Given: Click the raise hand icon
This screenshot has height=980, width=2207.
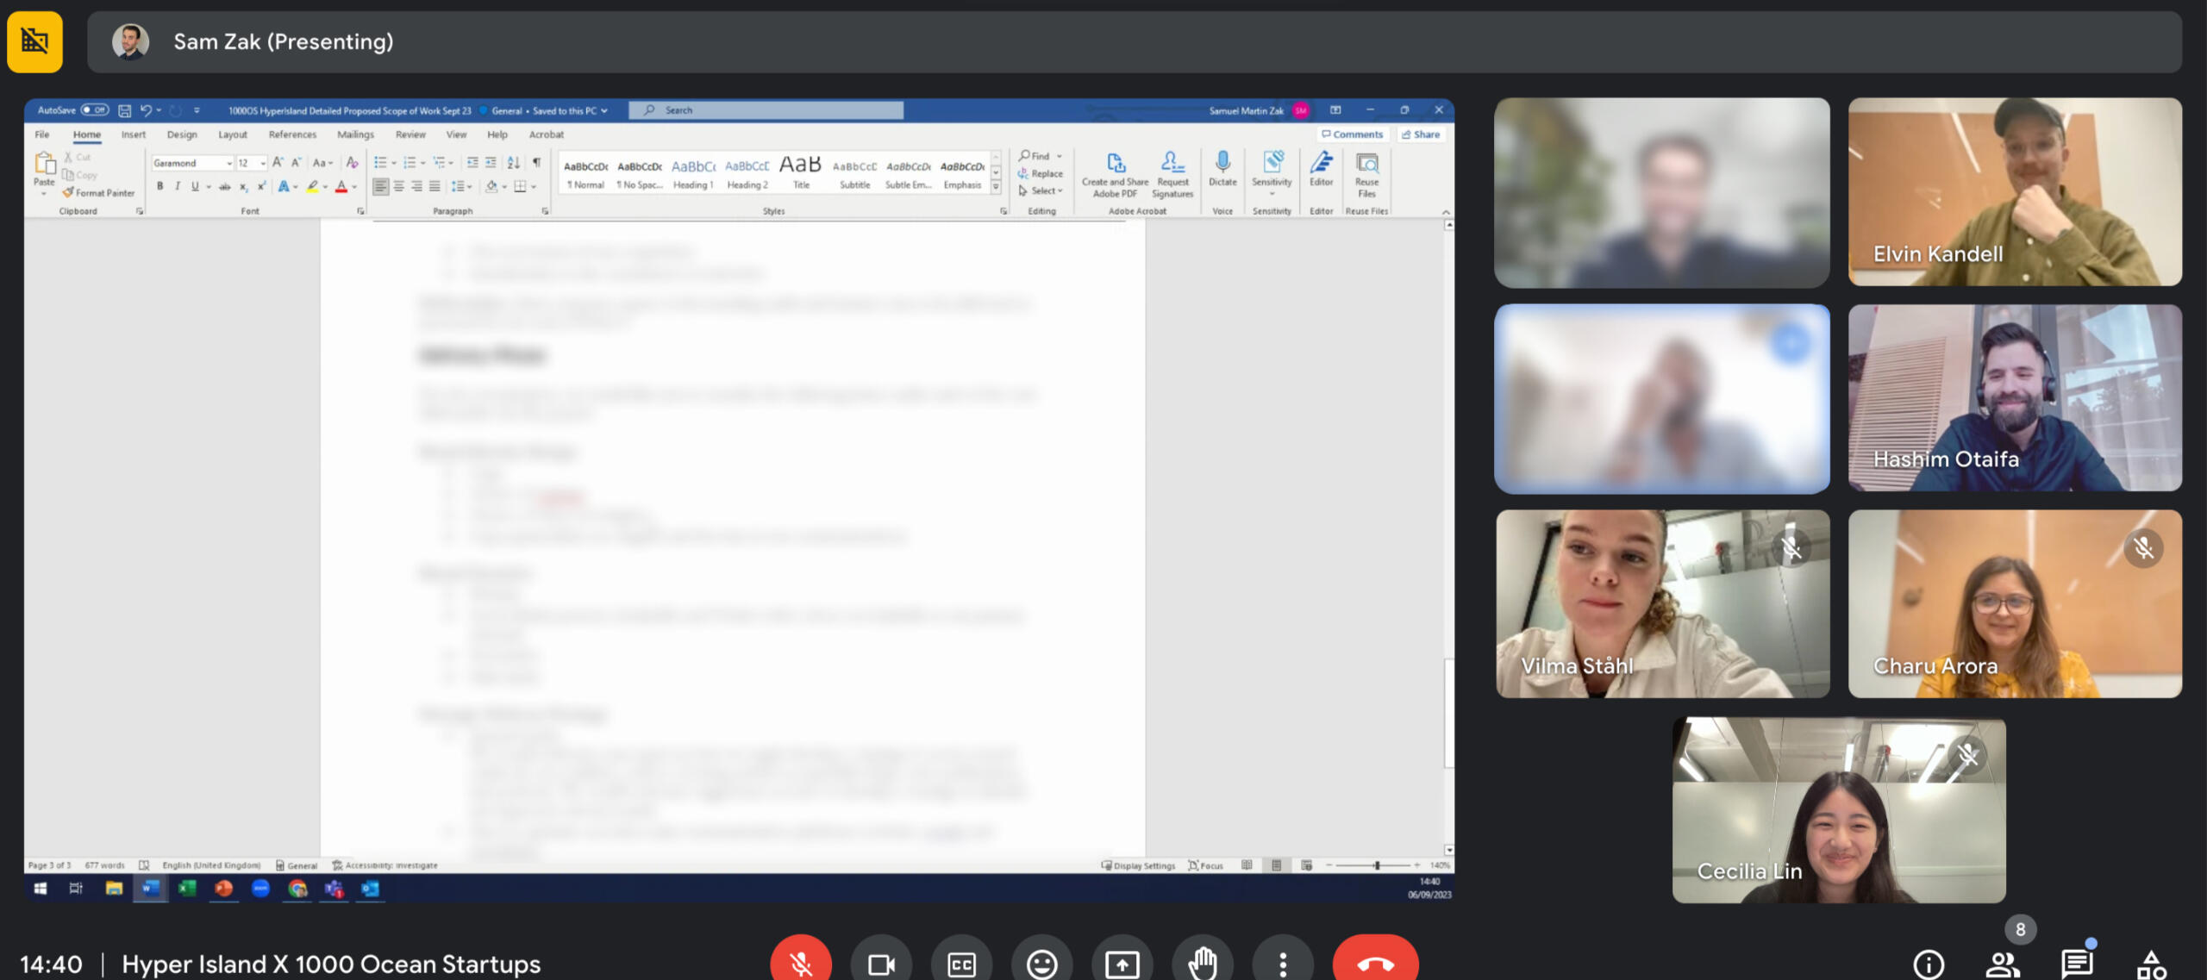Looking at the screenshot, I should [x=1203, y=964].
